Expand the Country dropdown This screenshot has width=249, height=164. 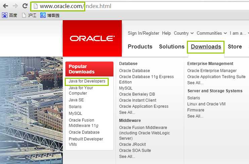pos(184,33)
